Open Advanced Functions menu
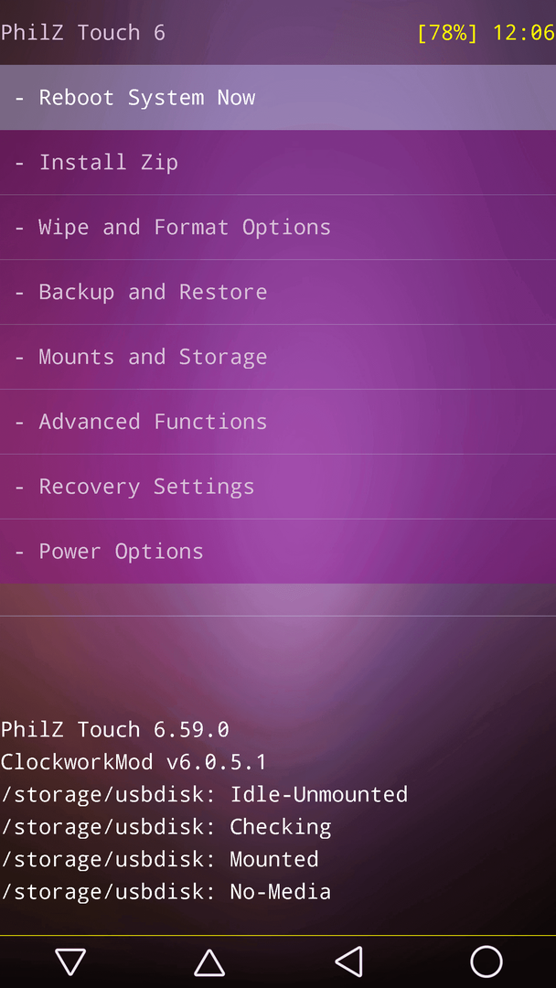The height and width of the screenshot is (988, 556). coord(278,422)
